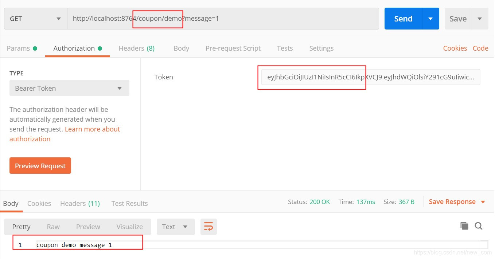
Task: Open the Send button dropdown arrow
Action: (x=430, y=19)
